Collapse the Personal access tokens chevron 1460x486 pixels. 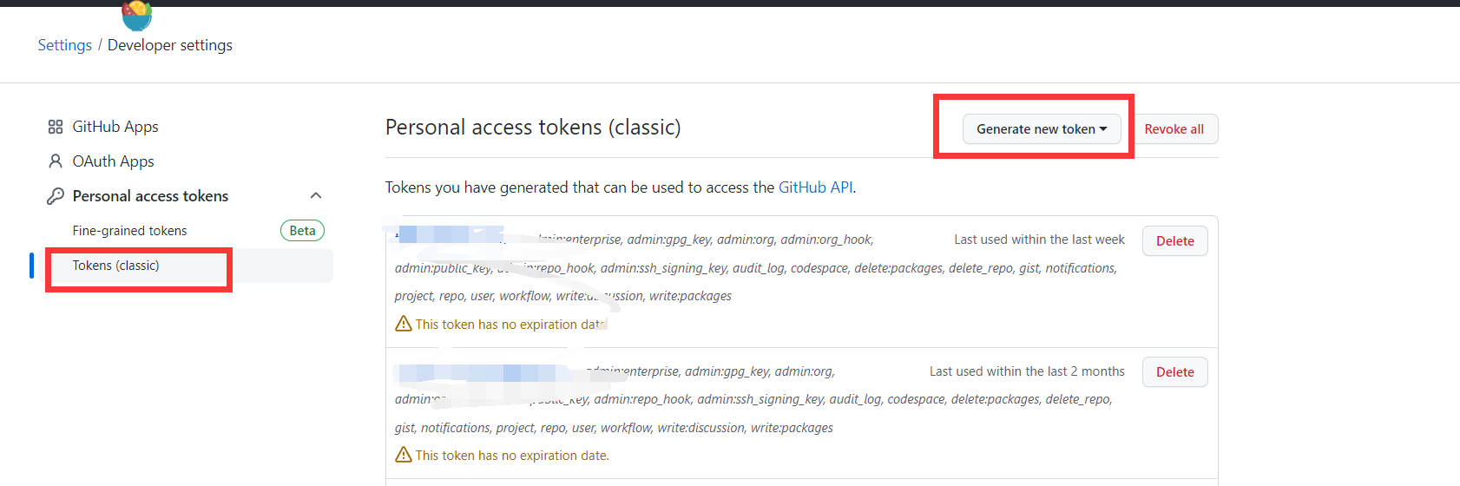[316, 196]
